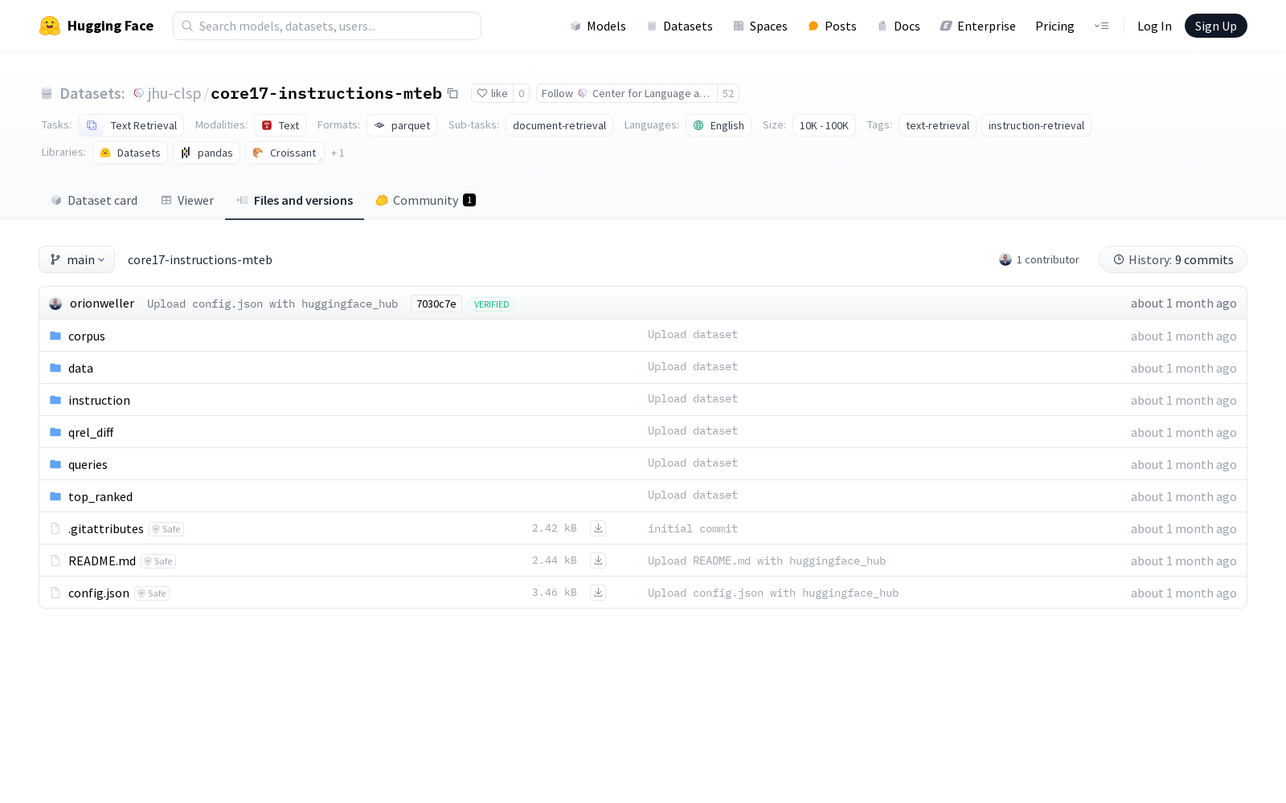Viewport: 1286px width, 803px height.
Task: Click the Hugging Face logo icon
Action: 50,26
